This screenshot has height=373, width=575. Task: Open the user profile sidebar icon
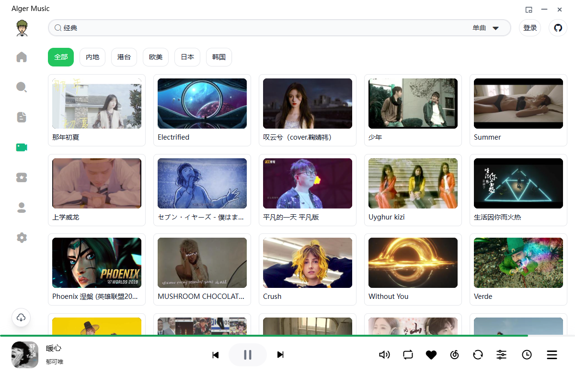point(22,208)
